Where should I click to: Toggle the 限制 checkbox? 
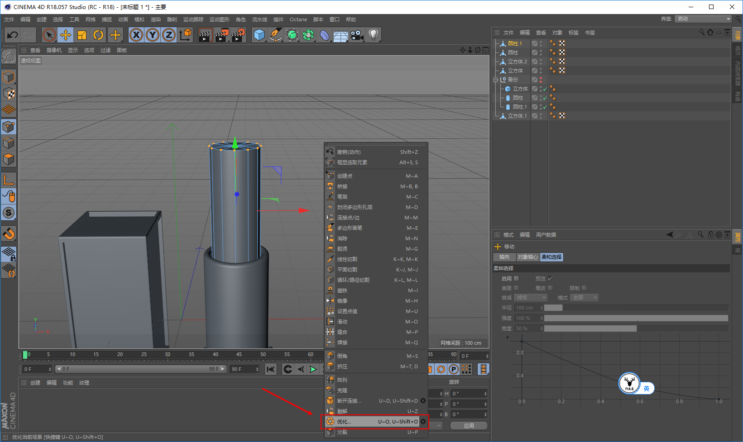tap(585, 288)
